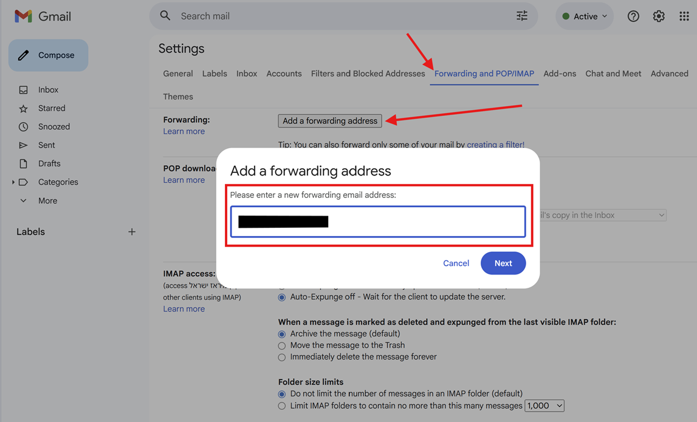Open the Support help icon
The height and width of the screenshot is (422, 697).
tap(633, 16)
